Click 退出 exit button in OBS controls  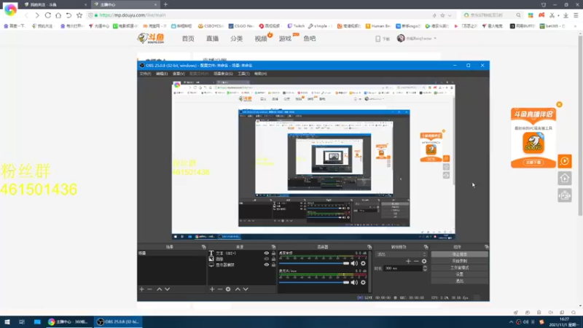point(460,281)
